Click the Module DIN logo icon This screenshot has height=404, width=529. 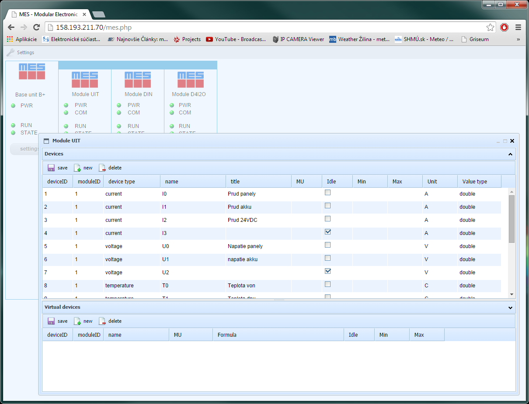point(138,80)
